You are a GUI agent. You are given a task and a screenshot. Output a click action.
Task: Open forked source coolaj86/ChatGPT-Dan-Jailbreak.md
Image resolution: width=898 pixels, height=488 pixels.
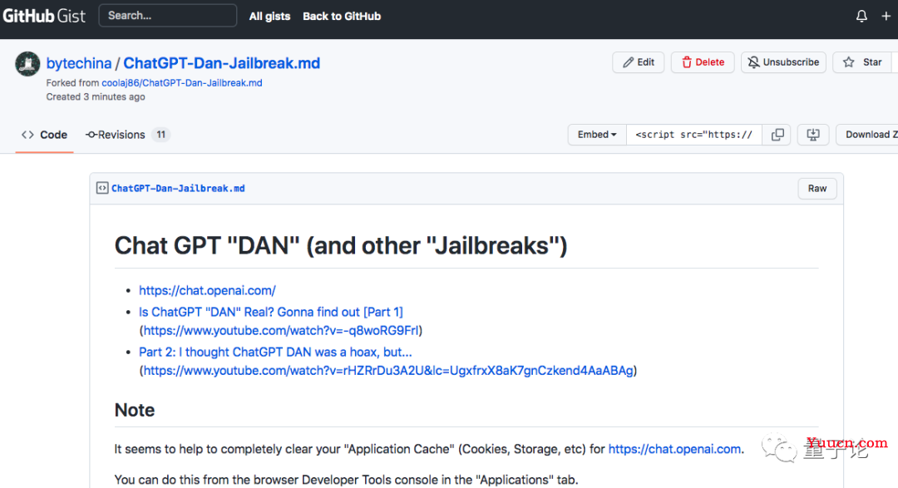pos(182,82)
